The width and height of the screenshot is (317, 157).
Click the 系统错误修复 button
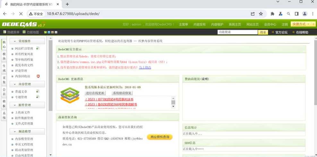pos(122,93)
